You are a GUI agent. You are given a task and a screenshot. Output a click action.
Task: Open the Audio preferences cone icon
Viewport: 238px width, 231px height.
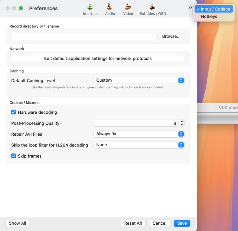point(110,7)
